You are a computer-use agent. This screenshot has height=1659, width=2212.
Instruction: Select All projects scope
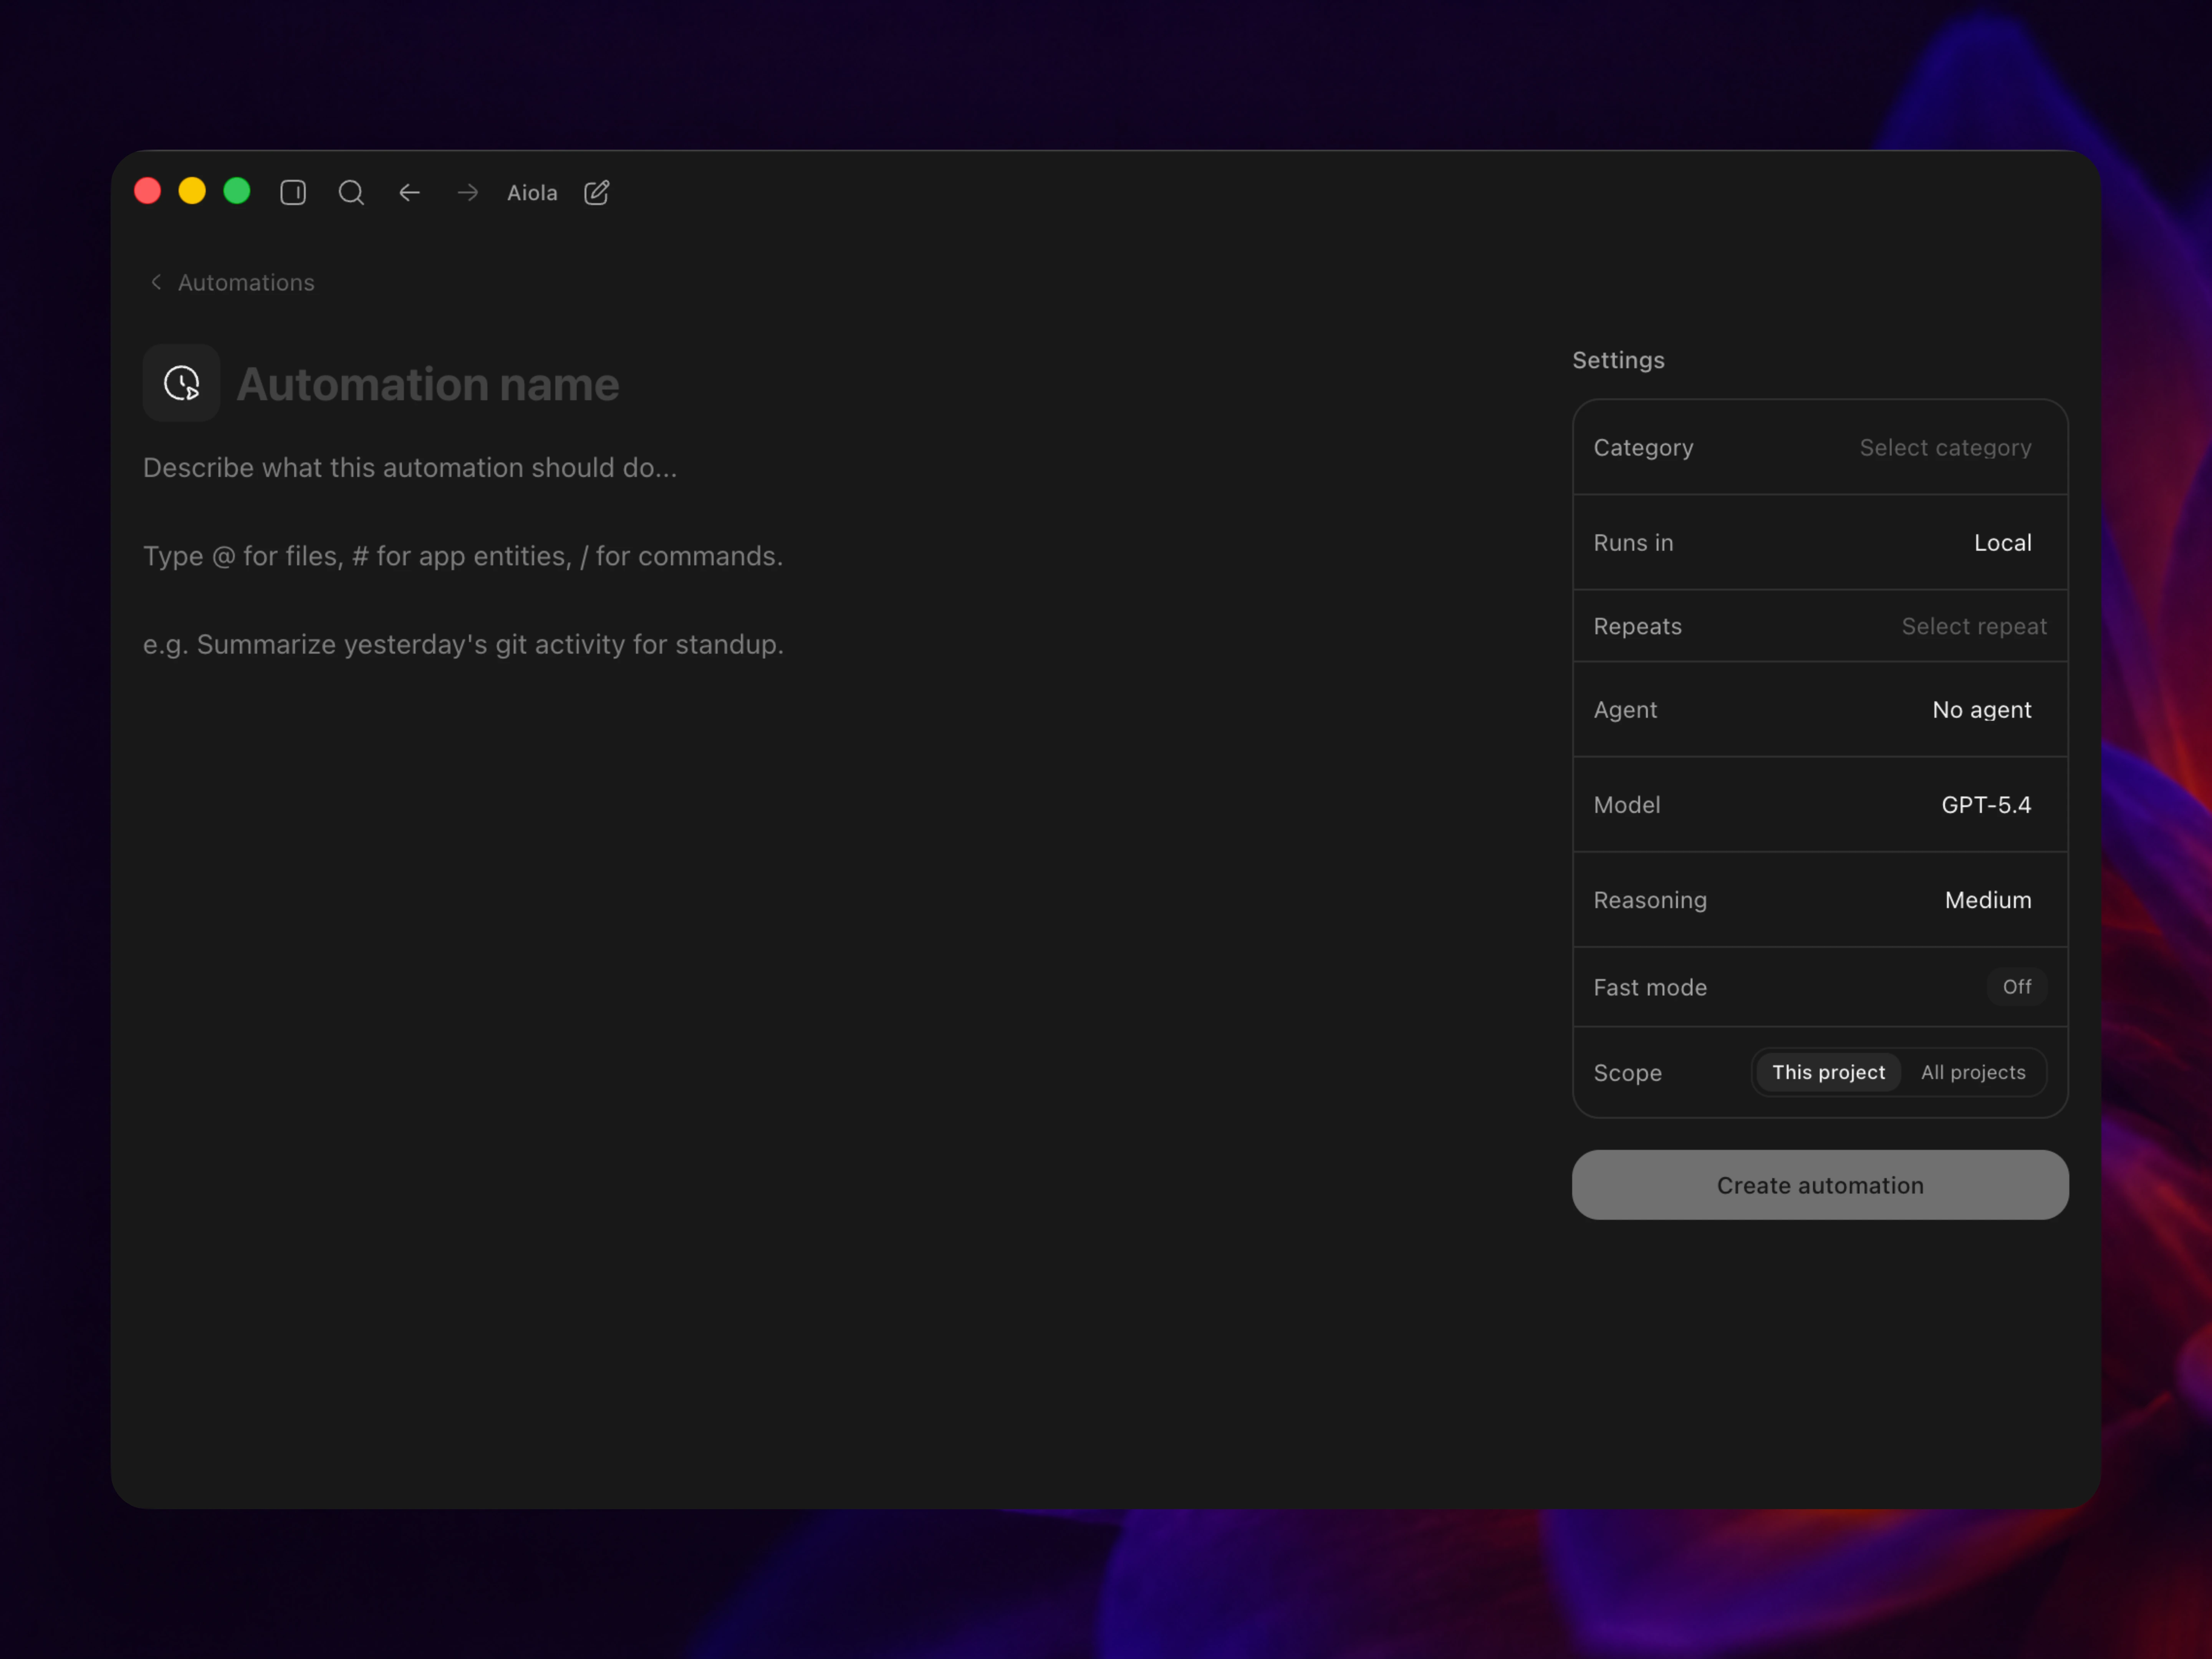pyautogui.click(x=1973, y=1072)
